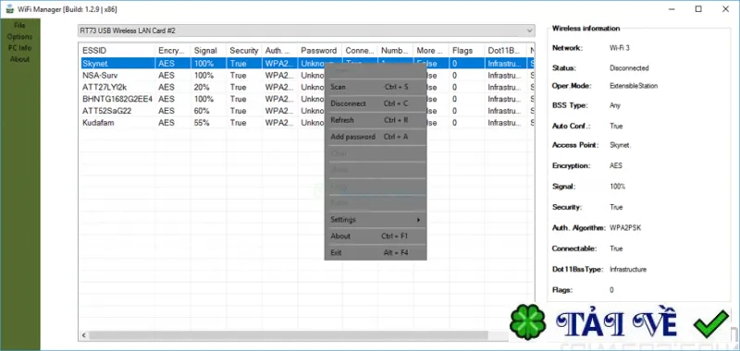Sort by the Security column header

click(x=244, y=51)
